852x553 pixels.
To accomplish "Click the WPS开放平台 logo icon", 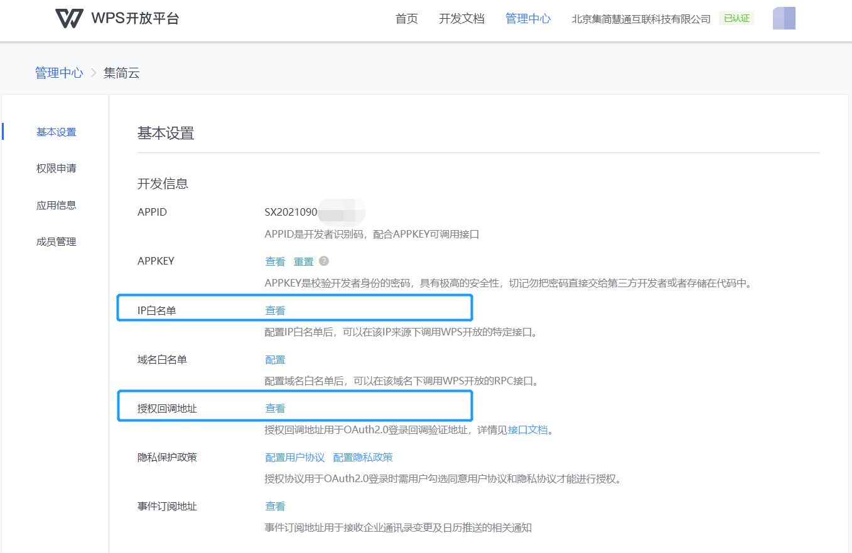I will click(x=69, y=19).
